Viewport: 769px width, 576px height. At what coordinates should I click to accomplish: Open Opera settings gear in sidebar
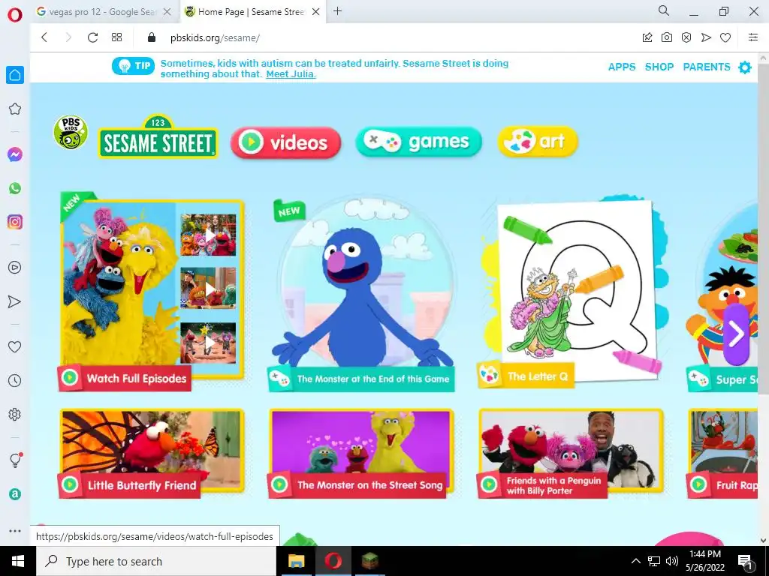coord(15,414)
